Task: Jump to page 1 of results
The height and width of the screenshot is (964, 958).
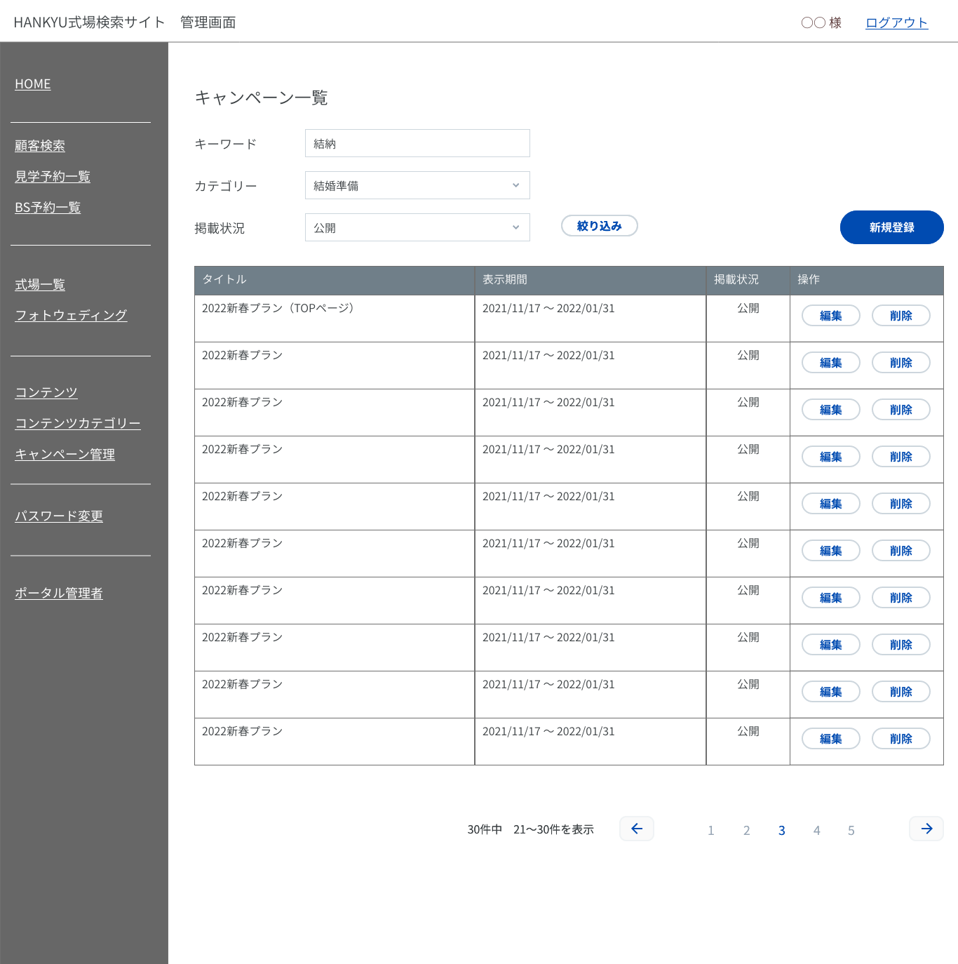Action: click(x=710, y=831)
